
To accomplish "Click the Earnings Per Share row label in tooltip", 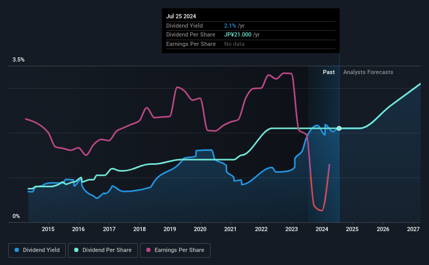I will click(191, 44).
